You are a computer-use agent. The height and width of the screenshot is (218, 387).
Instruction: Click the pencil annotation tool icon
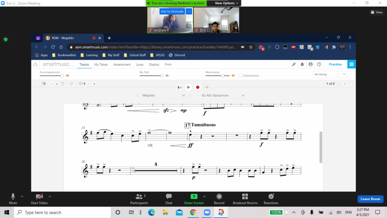pos(294,64)
